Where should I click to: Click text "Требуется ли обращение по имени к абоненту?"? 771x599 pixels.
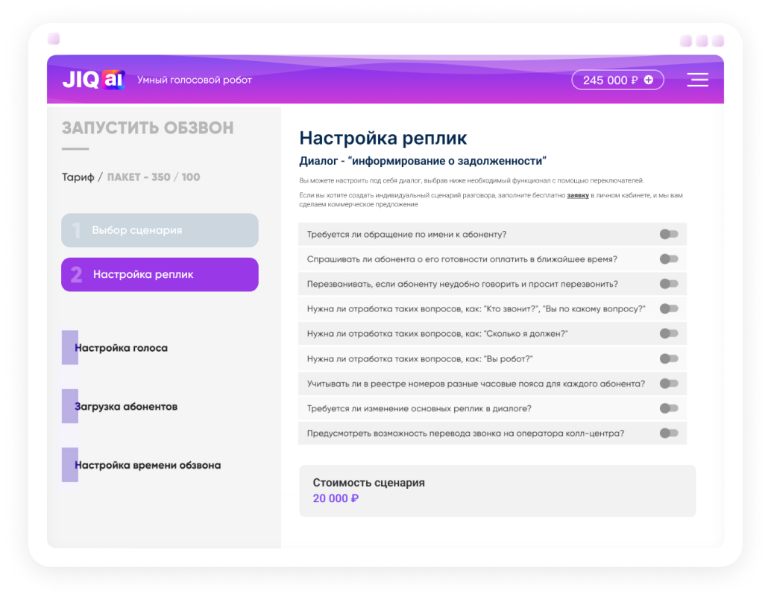tap(406, 235)
